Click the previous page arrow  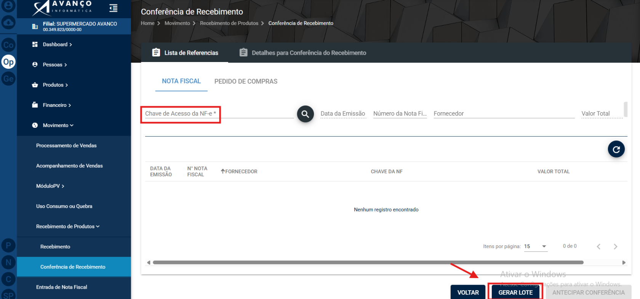click(598, 247)
